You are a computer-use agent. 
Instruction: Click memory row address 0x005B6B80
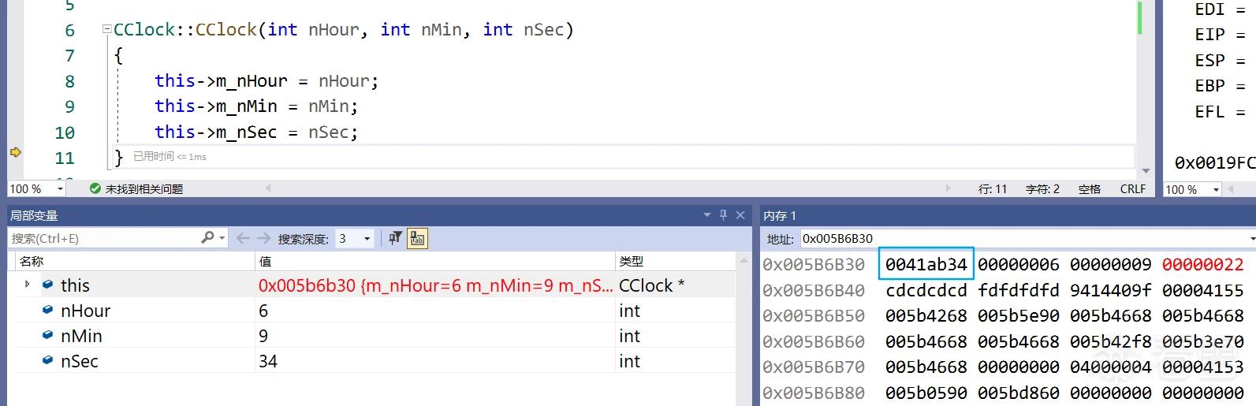click(814, 393)
